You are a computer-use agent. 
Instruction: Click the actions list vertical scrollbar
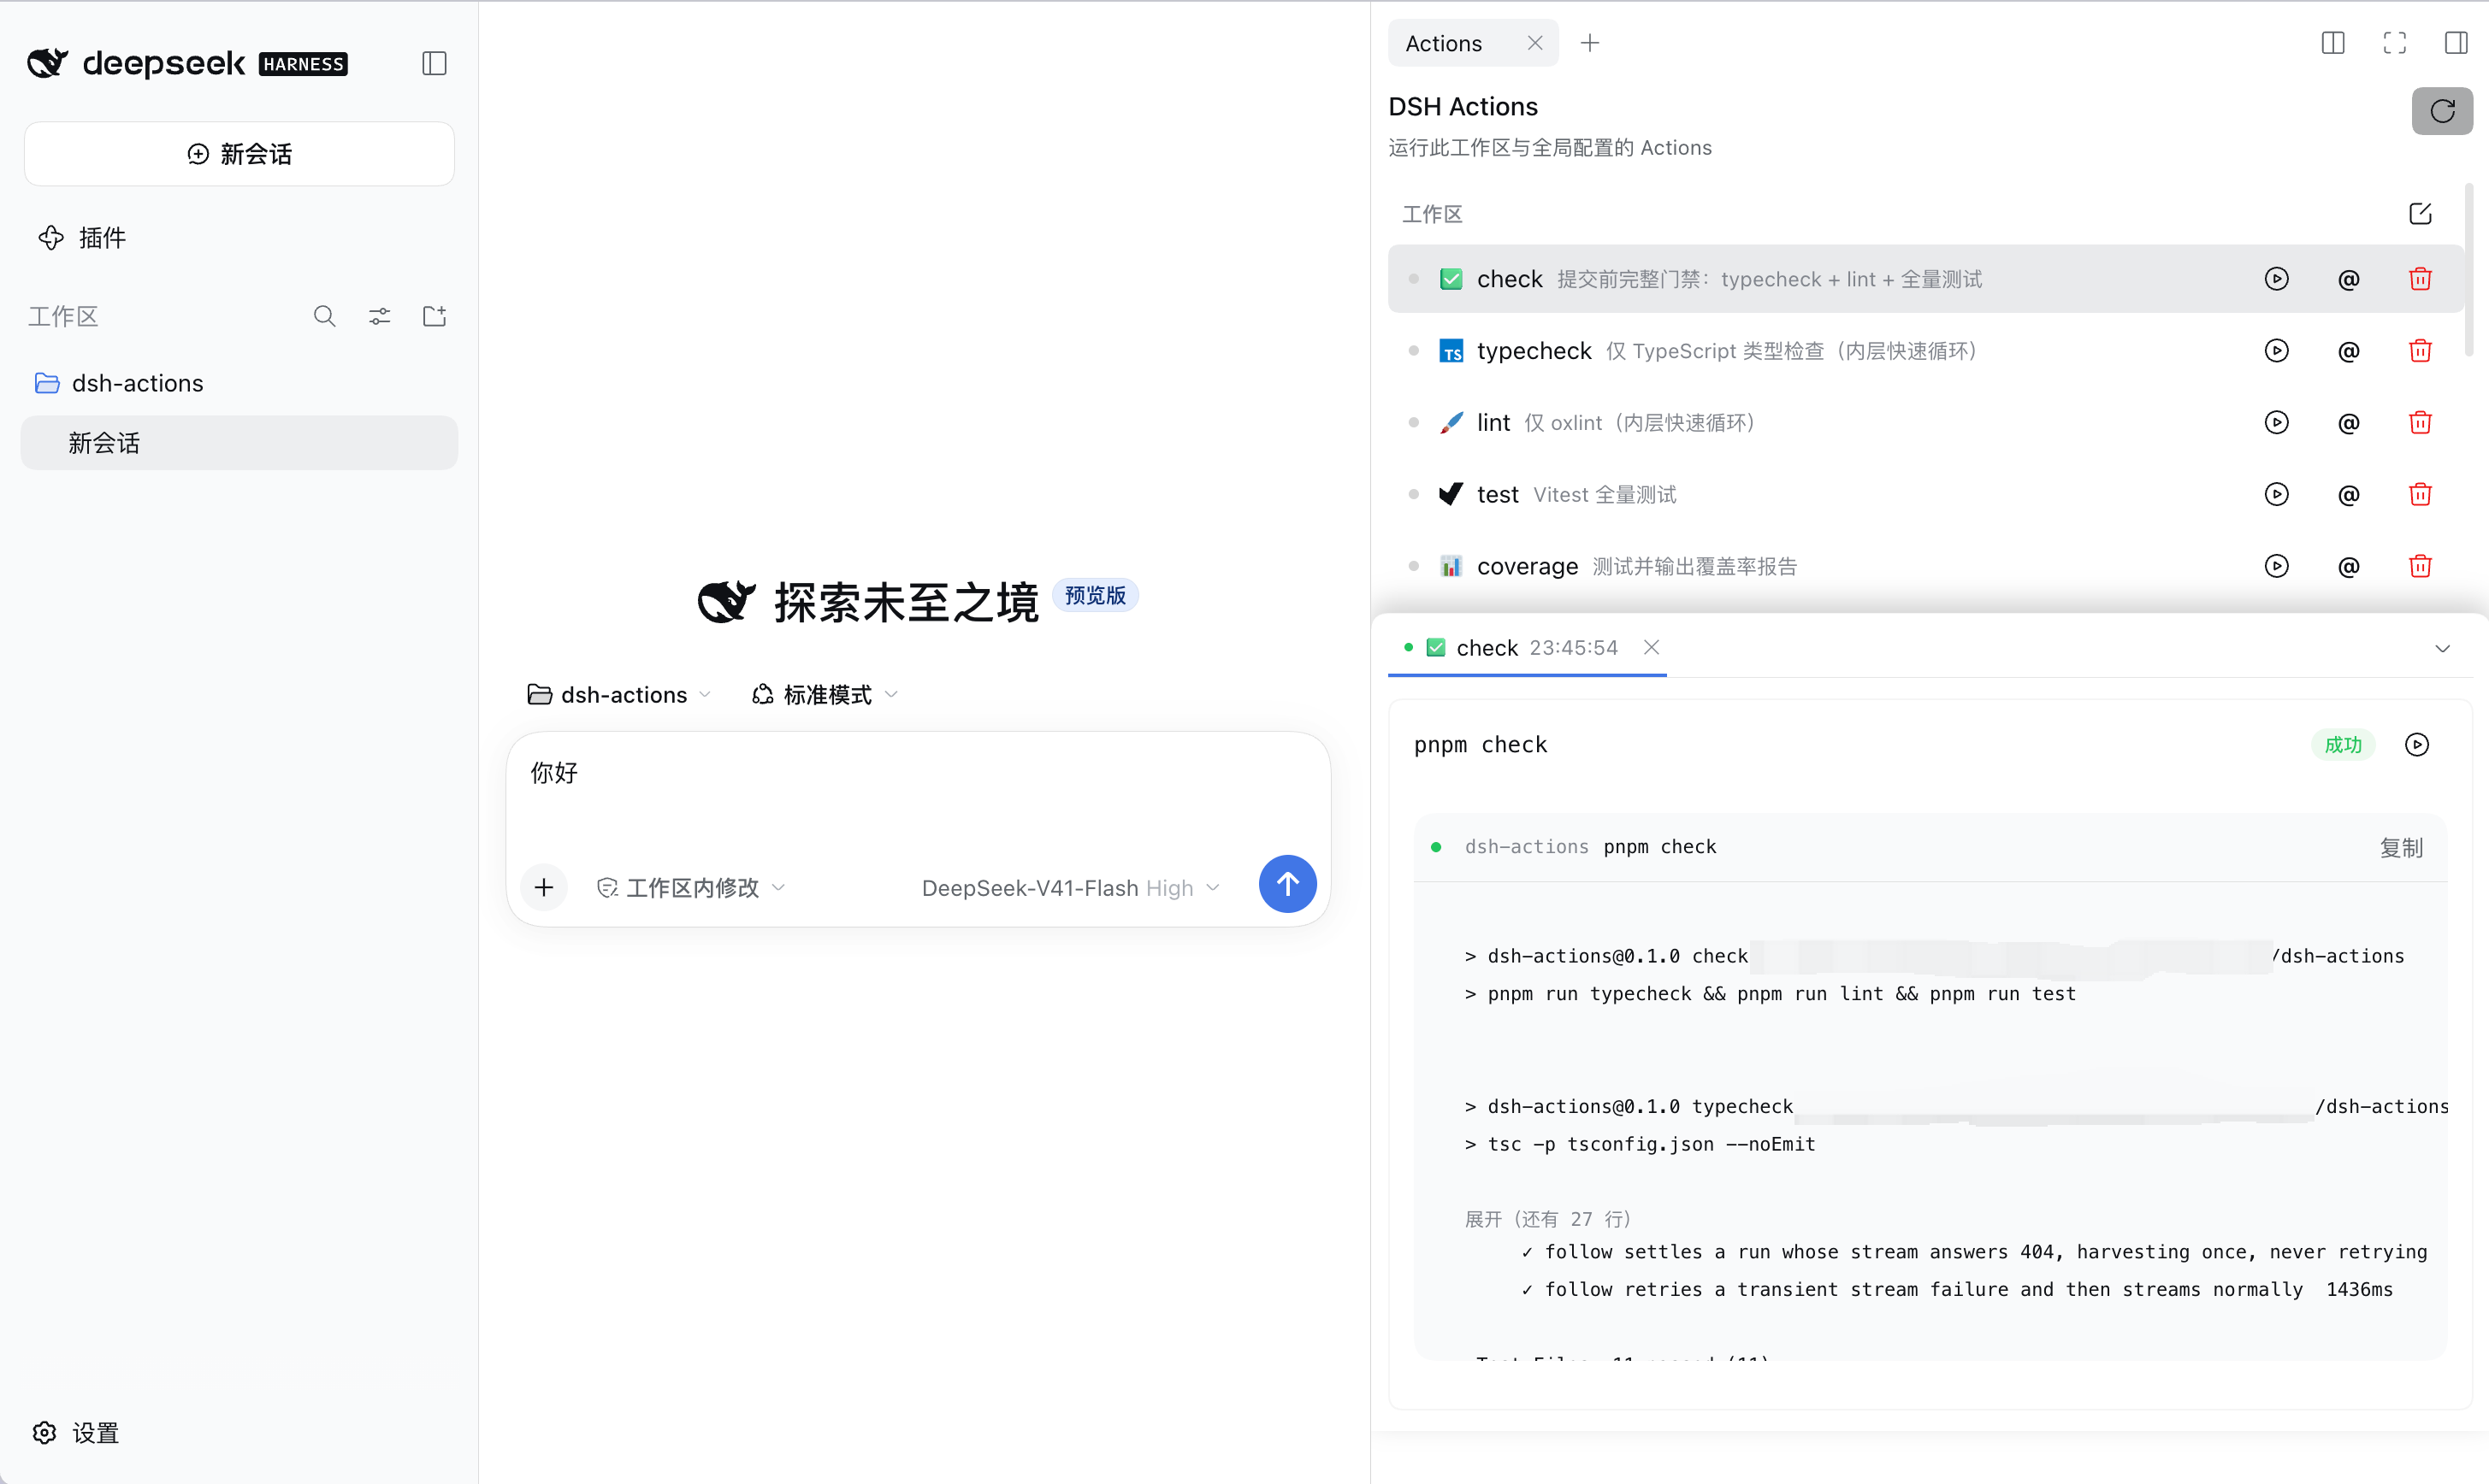pos(2469,270)
